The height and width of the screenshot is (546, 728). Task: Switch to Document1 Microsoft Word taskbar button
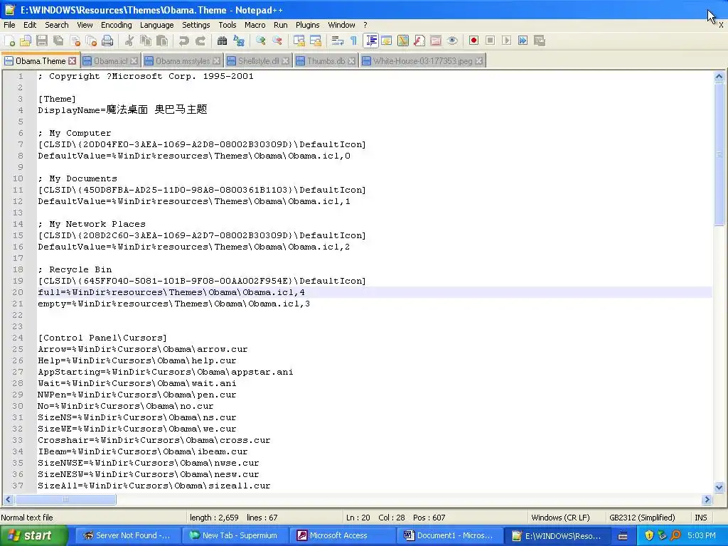(449, 535)
